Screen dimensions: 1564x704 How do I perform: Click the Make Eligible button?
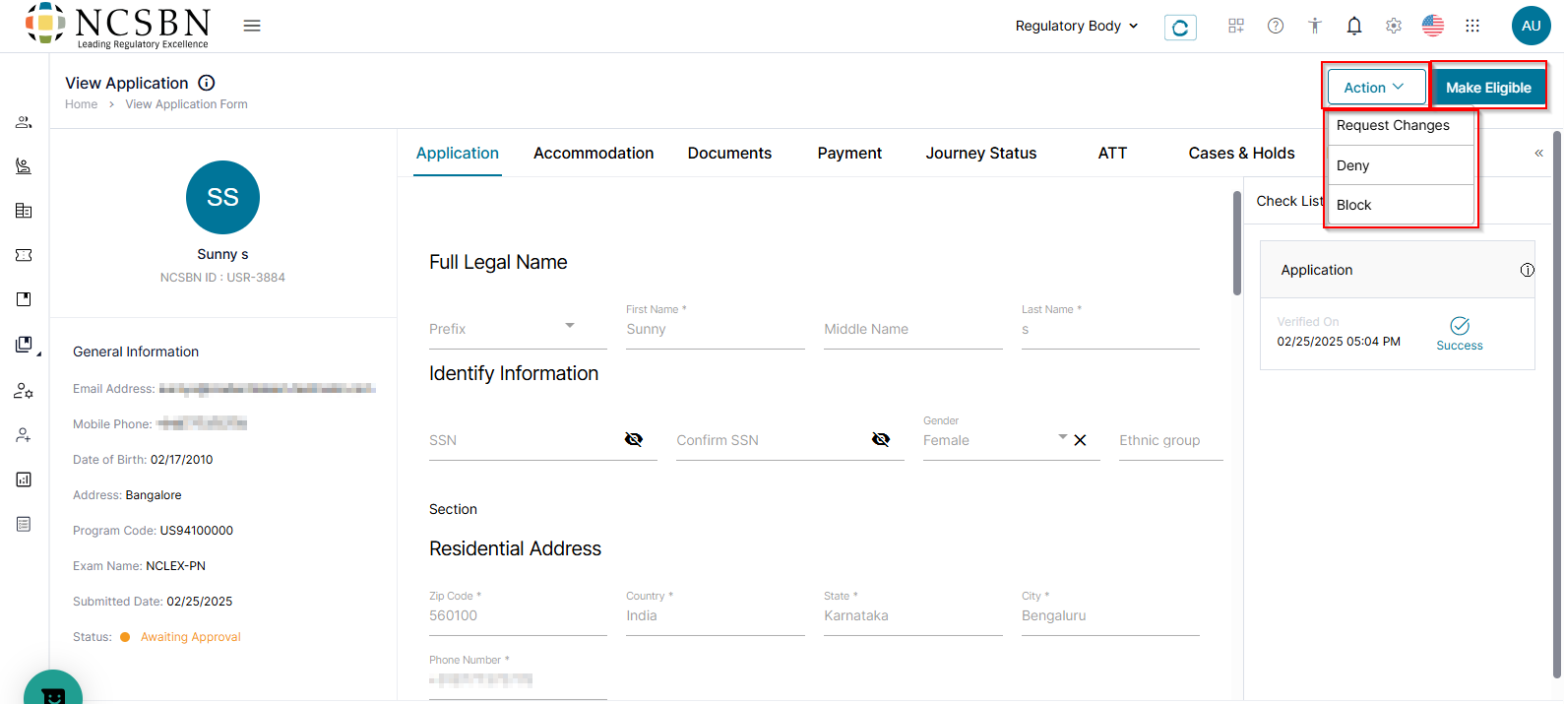[x=1488, y=88]
